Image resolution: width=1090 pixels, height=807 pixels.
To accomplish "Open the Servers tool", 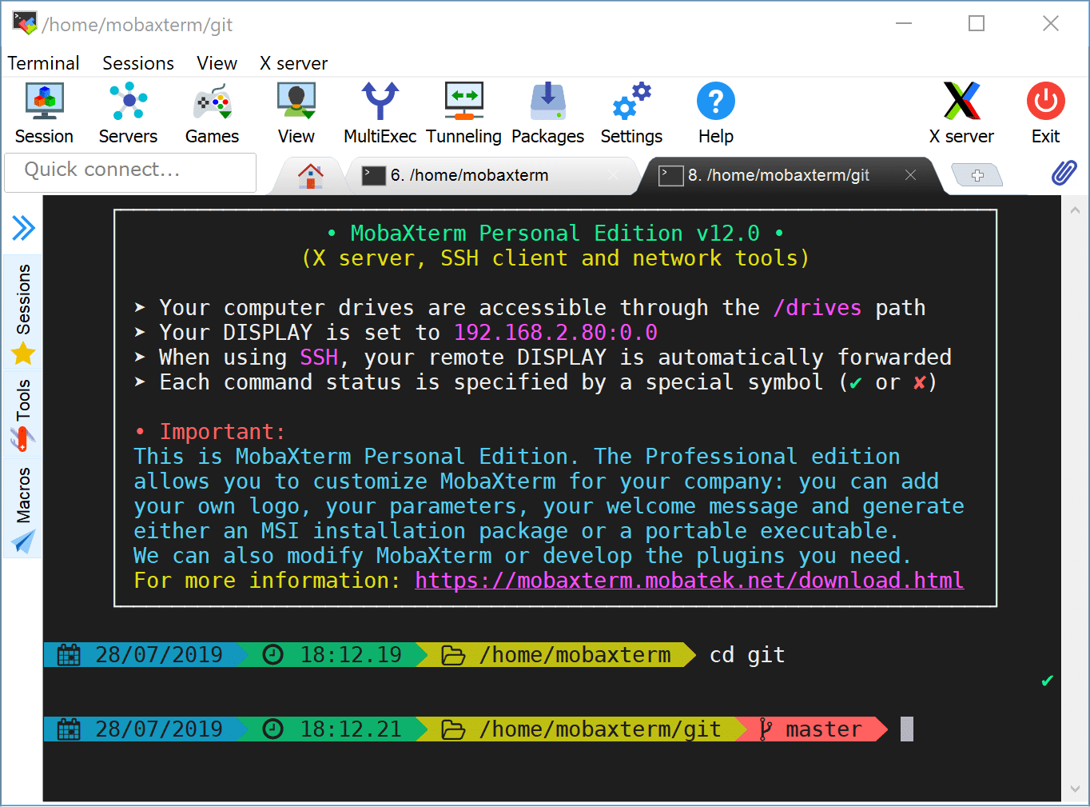I will tap(128, 114).
